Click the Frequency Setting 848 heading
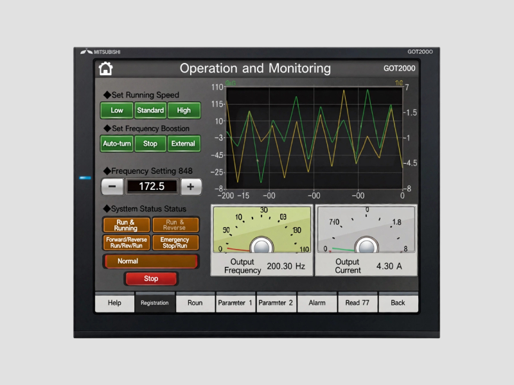The width and height of the screenshot is (514, 385). tap(148, 171)
